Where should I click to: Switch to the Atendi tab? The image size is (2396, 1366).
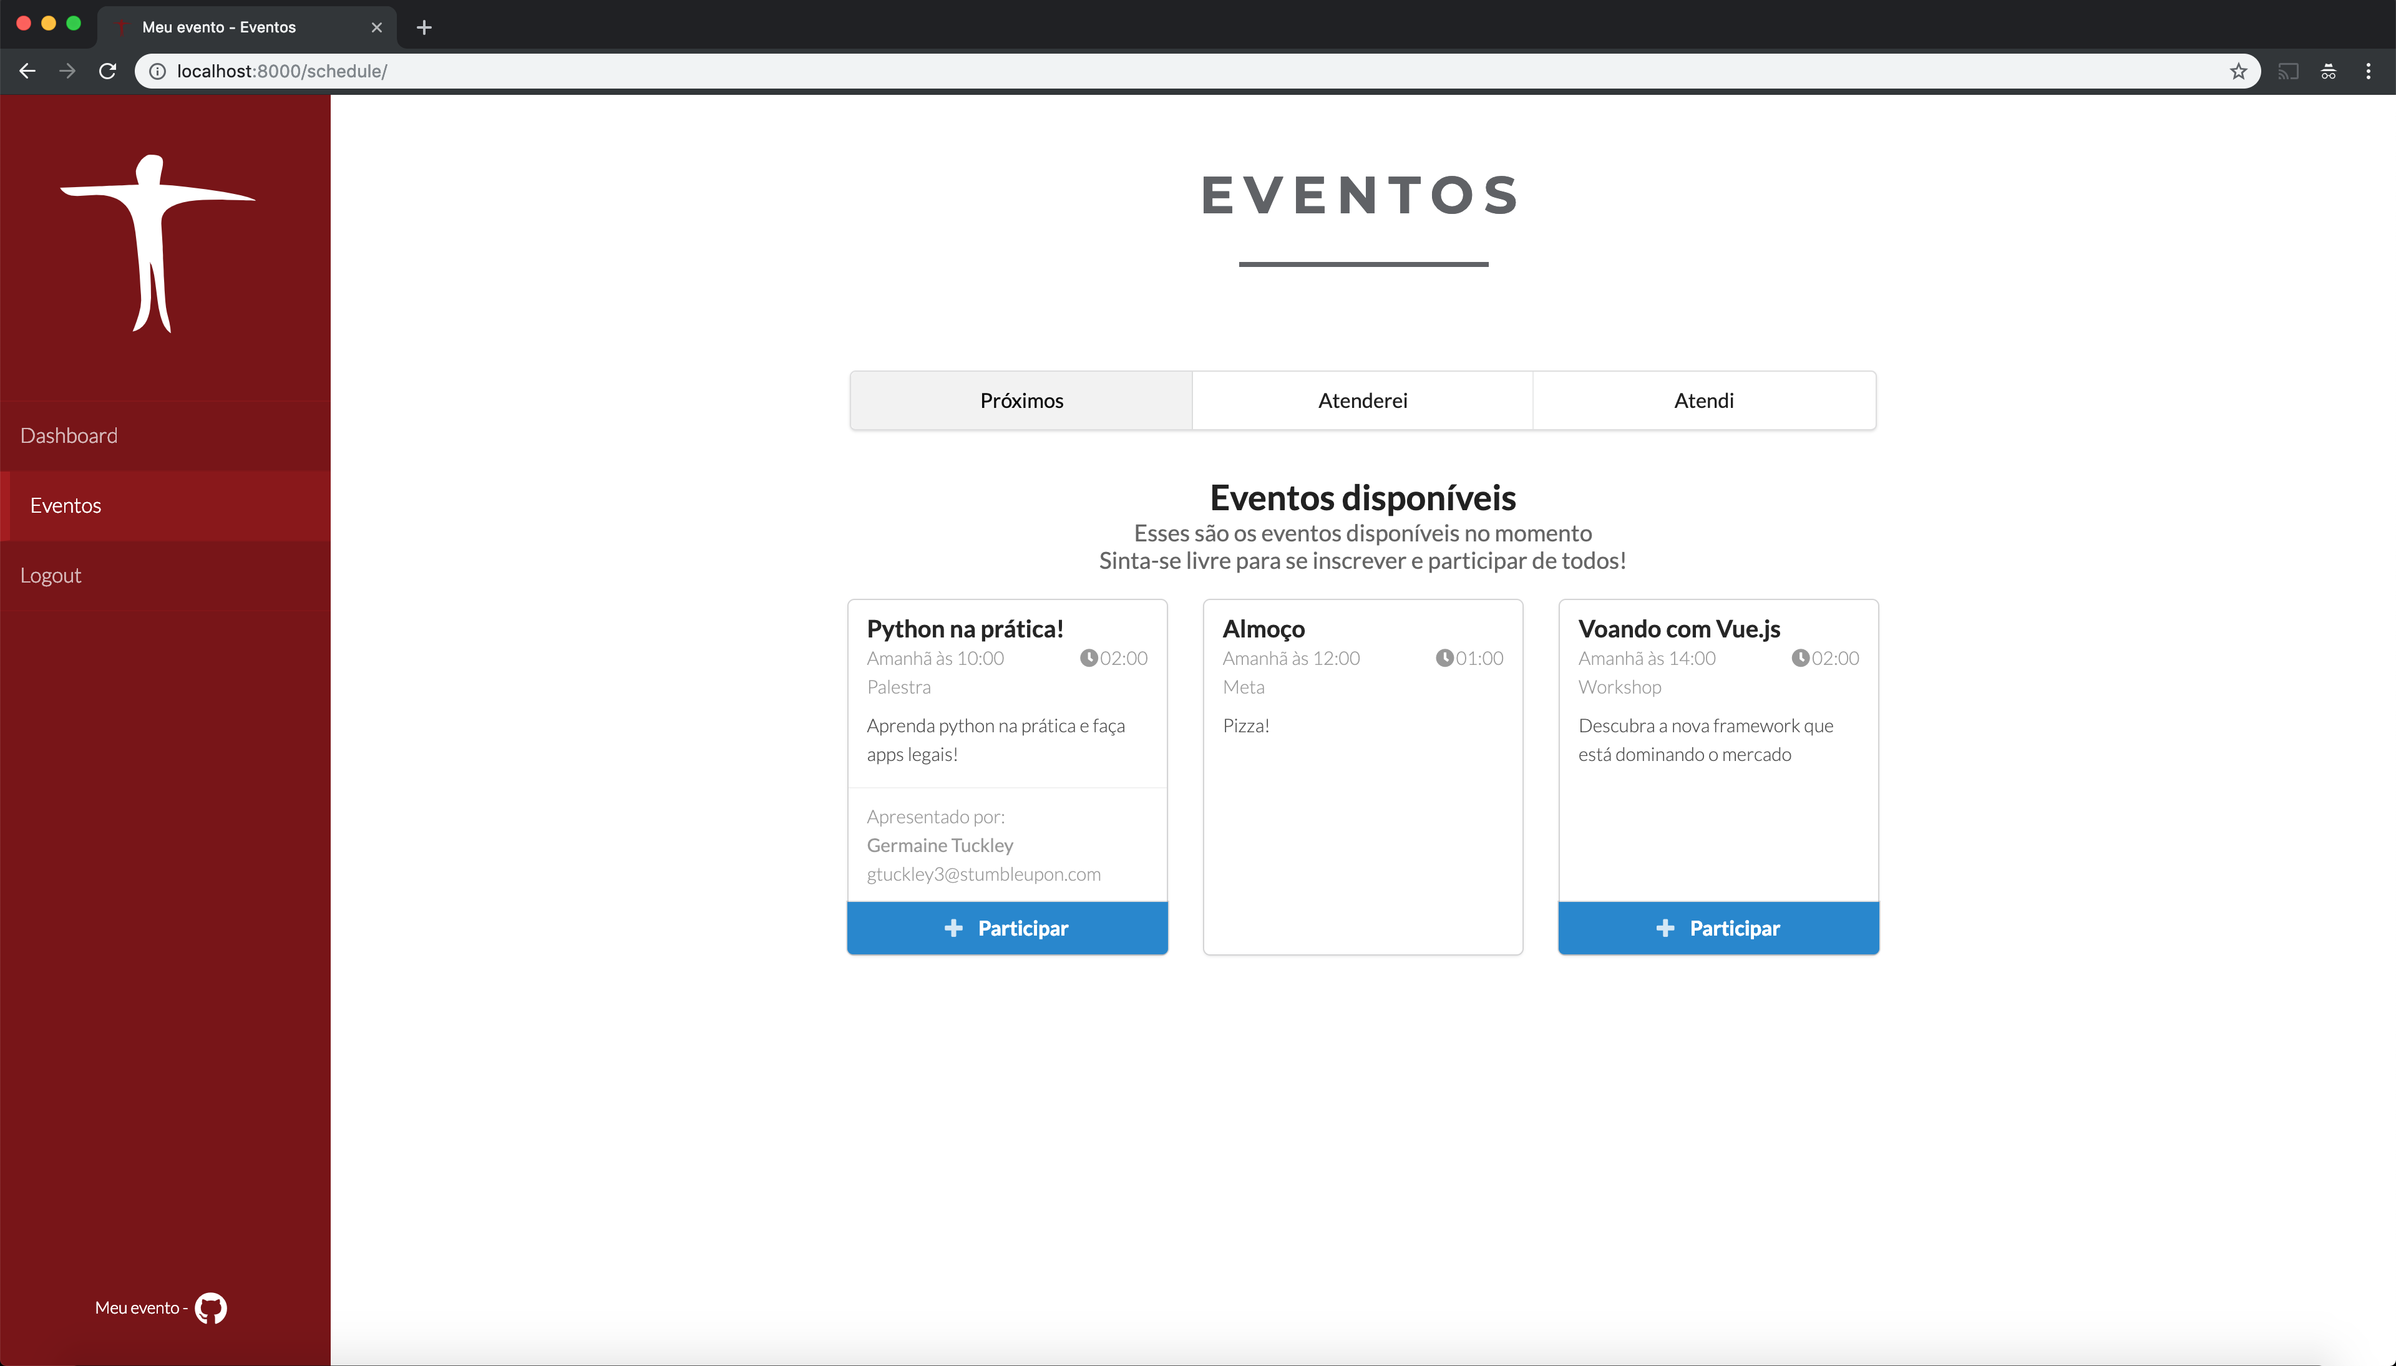pos(1703,400)
